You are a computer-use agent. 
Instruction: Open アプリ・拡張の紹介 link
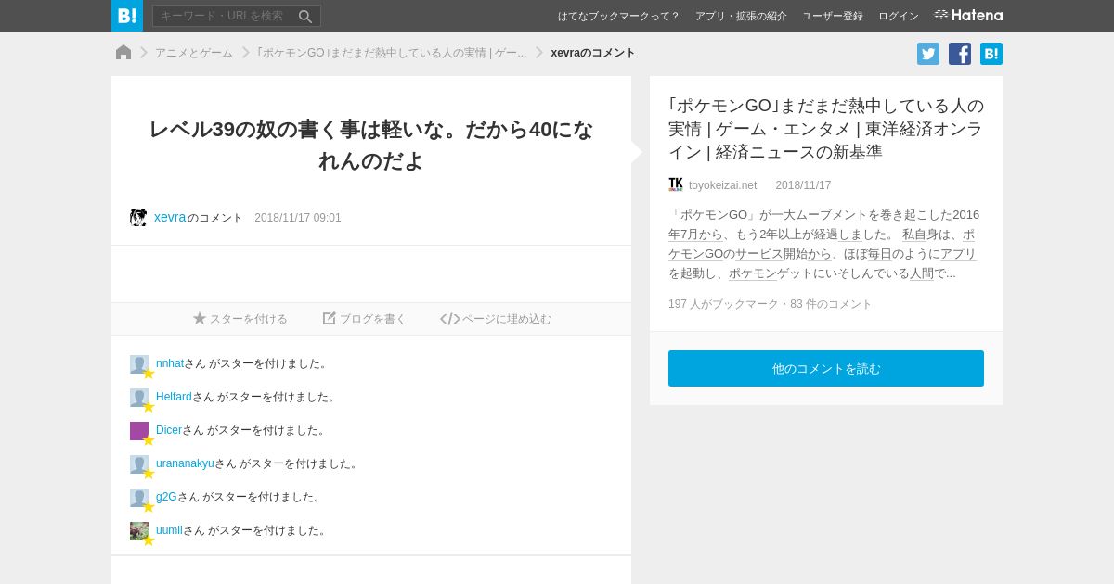coord(741,16)
